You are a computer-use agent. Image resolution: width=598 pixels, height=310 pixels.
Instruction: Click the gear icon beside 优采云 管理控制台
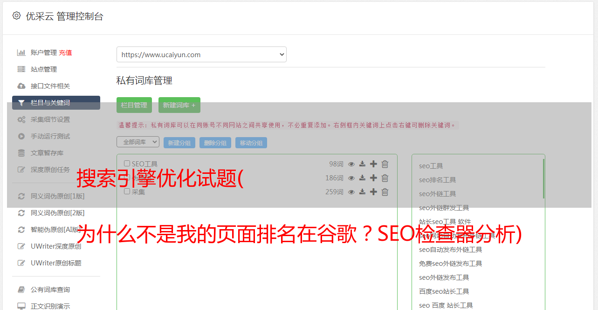(x=16, y=16)
